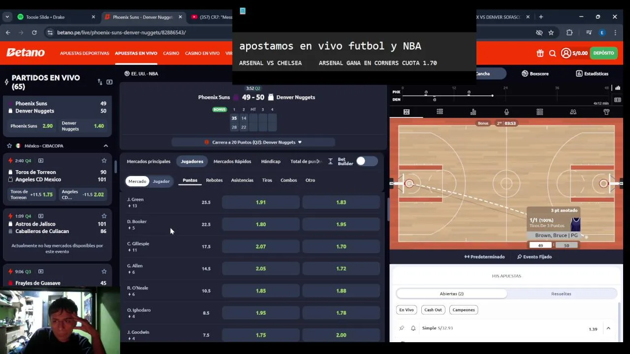The image size is (630, 354).
Task: Select the Abiertas (2) bets toggle
Action: tap(451, 294)
